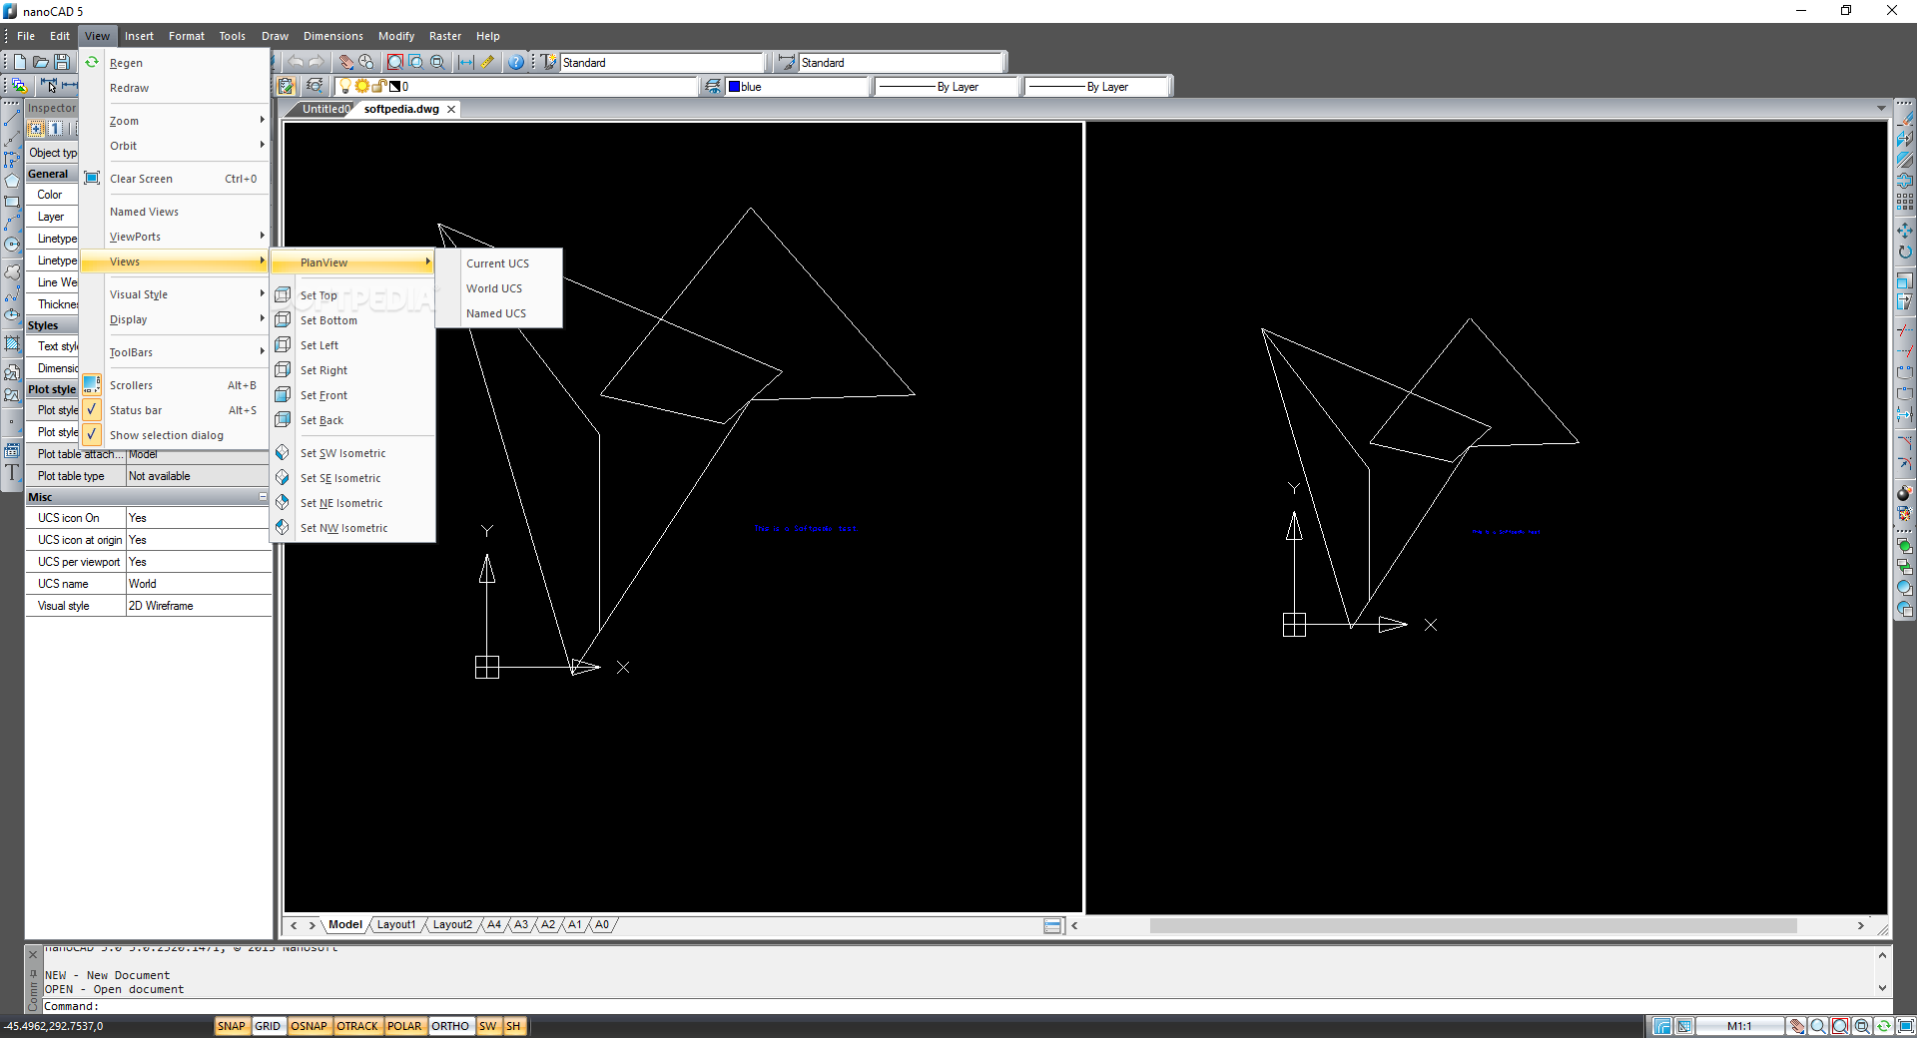This screenshot has height=1038, width=1917.
Task: Click the Regen green arrows icon in View menu
Action: tap(92, 63)
